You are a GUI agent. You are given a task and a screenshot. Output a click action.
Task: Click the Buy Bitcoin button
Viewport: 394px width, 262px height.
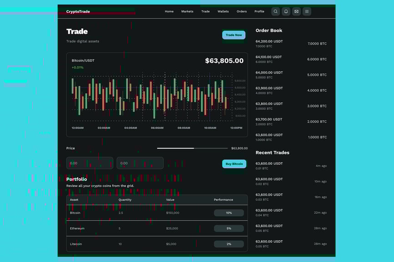234,164
